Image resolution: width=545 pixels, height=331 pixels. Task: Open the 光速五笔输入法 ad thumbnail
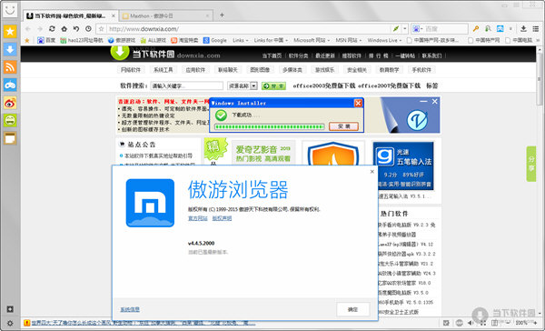tap(403, 165)
